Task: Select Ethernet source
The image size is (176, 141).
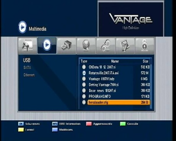Action: tap(29, 75)
